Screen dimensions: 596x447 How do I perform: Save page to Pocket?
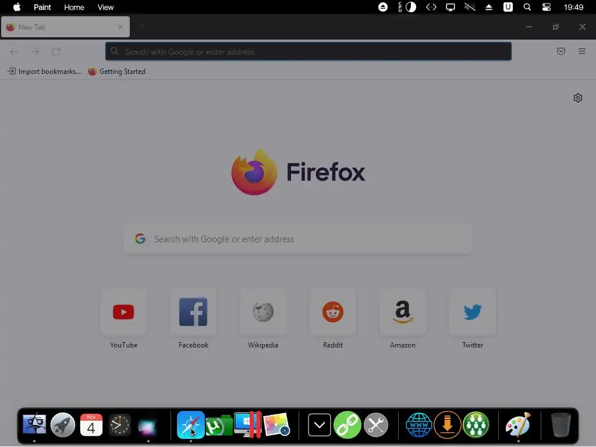tap(560, 51)
